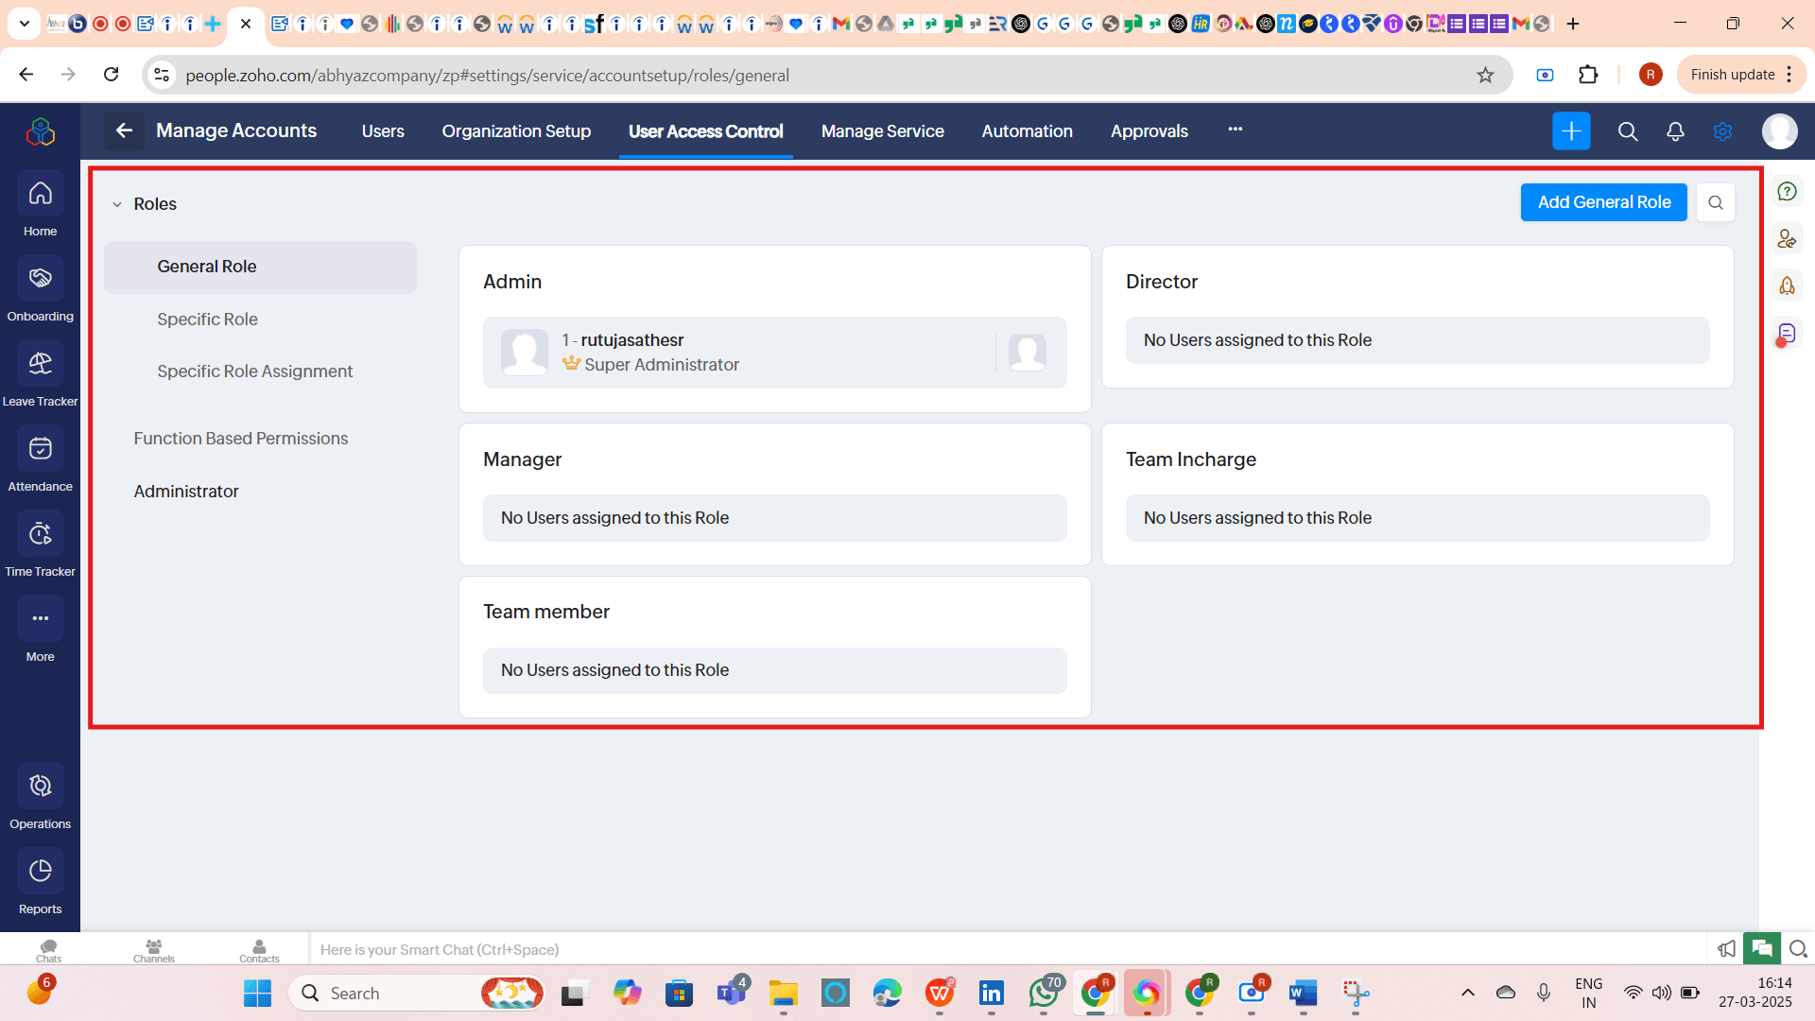1815x1021 pixels.
Task: Open the notifications bell
Action: coord(1675,131)
